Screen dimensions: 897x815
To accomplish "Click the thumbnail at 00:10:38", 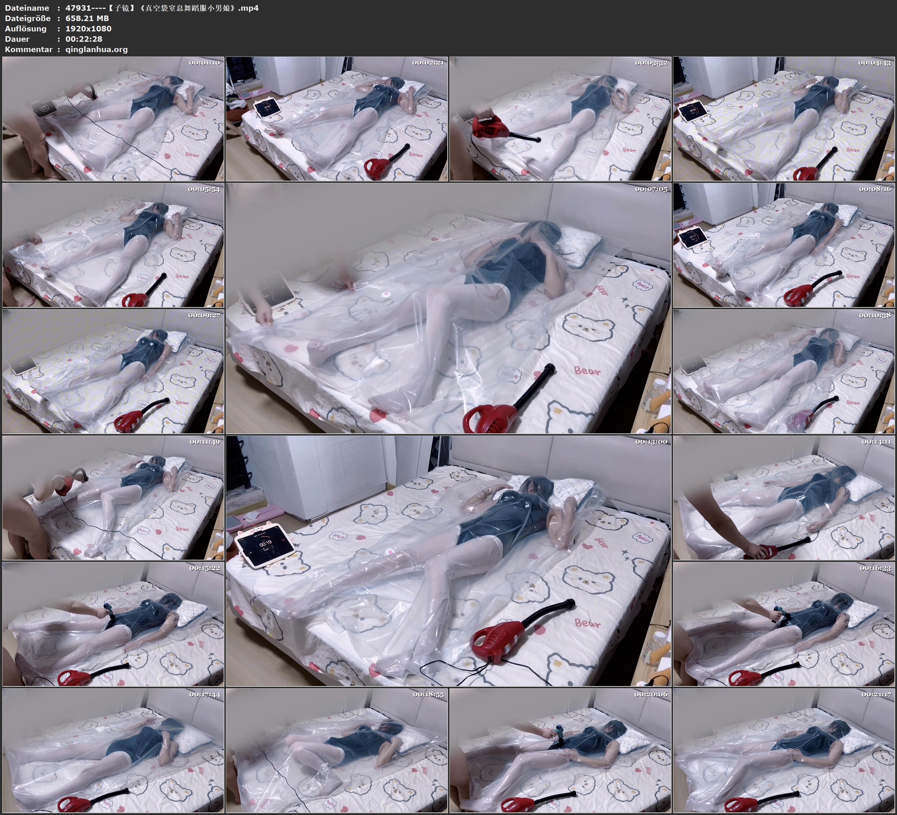I will 784,371.
